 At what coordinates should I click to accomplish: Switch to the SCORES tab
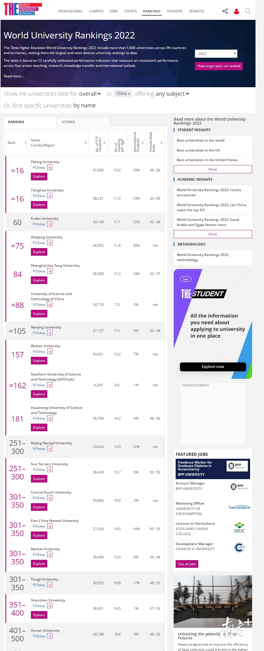coord(83,122)
